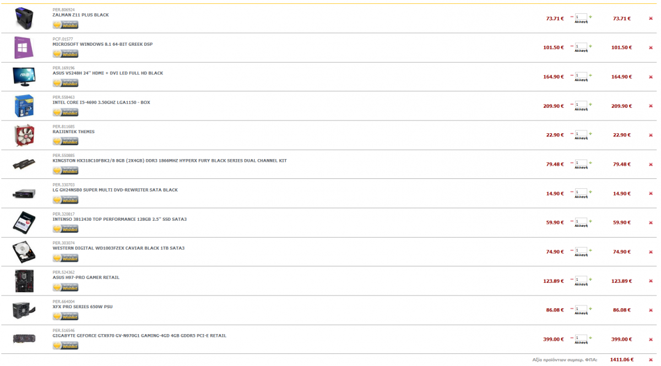Click plus for Kingston HyperX Fury RAM

590,163
